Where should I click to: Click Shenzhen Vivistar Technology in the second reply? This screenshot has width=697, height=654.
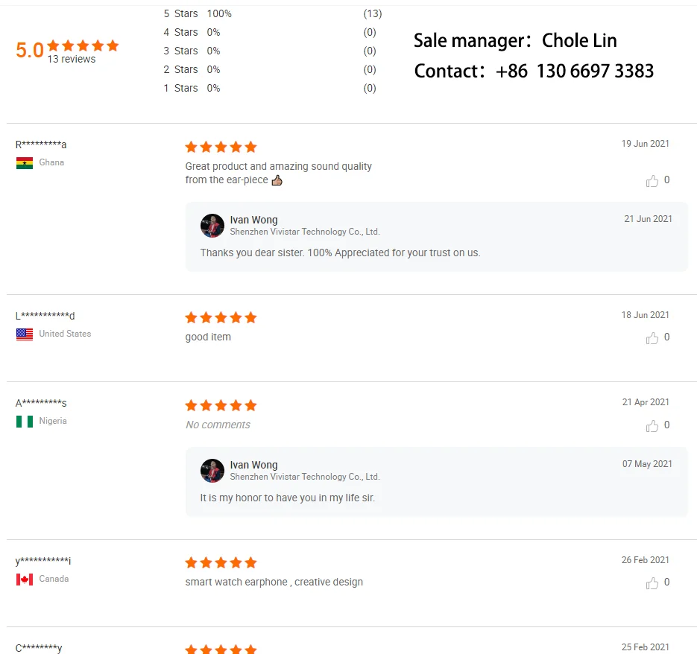point(305,477)
